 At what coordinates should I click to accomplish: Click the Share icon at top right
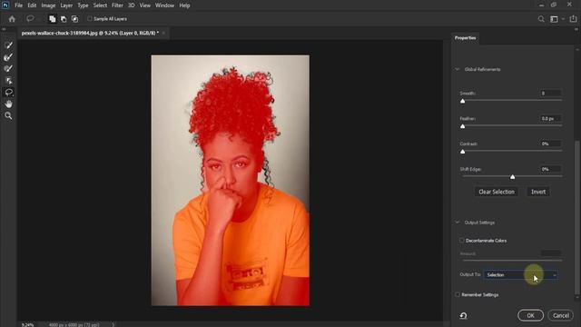pos(573,19)
